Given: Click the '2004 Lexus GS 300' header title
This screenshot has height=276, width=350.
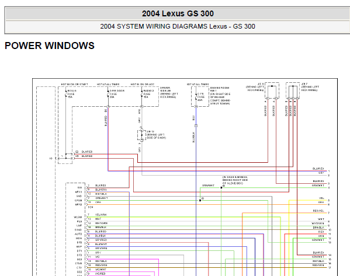Looking at the screenshot, I should [x=178, y=13].
